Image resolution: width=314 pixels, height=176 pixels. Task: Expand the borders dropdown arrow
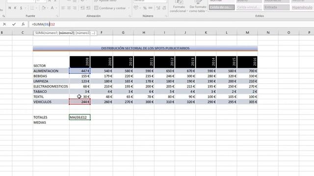coord(37,8)
